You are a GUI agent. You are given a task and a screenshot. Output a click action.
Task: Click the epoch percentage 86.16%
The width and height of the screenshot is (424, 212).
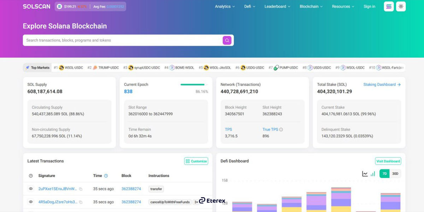202,92
